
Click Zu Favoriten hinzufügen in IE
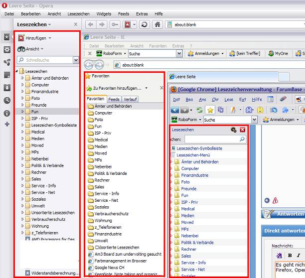[x=115, y=88]
